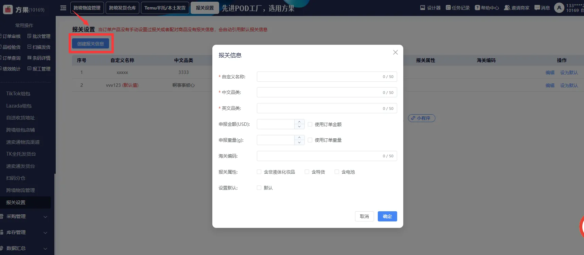Viewport: 584px width, 255px height.
Task: Click 确定 to confirm dialog
Action: 387,216
